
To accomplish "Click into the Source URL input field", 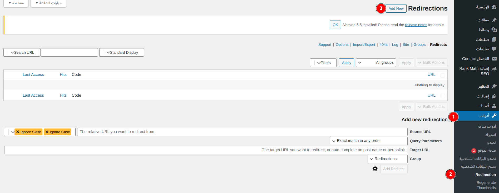I will point(242,132).
